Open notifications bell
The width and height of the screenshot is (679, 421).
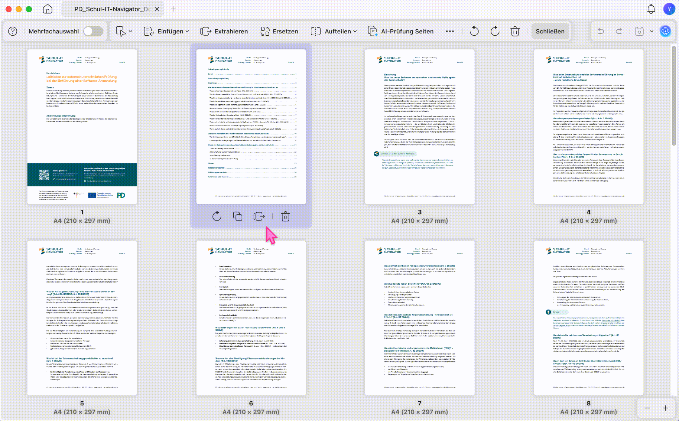click(x=651, y=9)
